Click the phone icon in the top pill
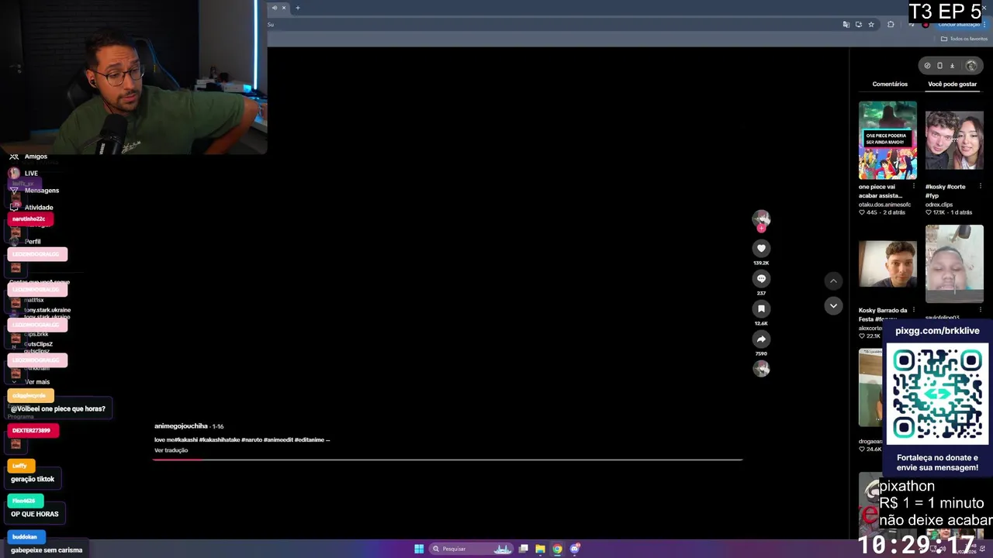Image resolution: width=993 pixels, height=558 pixels. (x=939, y=66)
